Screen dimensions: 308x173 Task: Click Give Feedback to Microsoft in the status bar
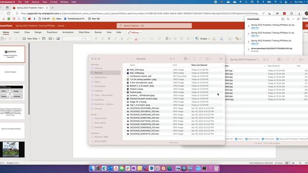[261, 163]
